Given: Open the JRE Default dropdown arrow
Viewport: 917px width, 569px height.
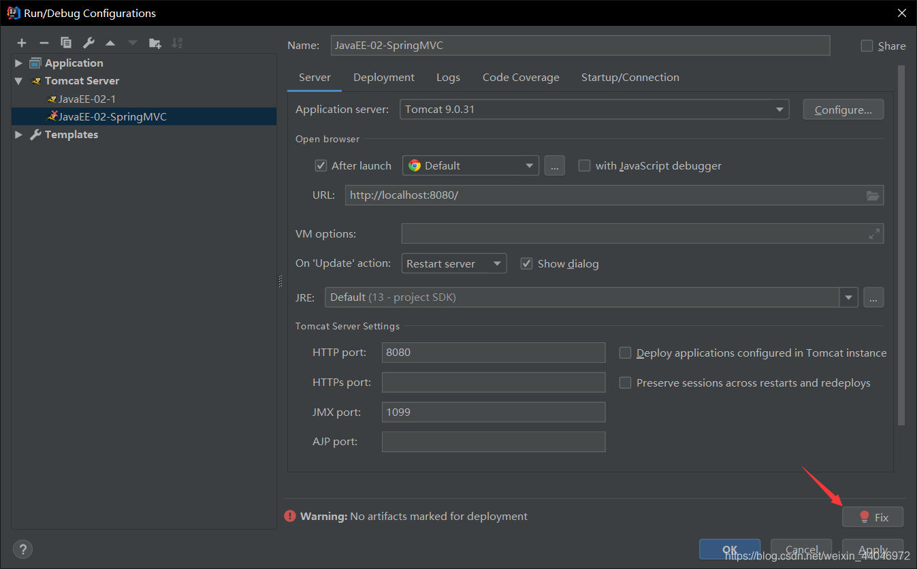Looking at the screenshot, I should (x=848, y=297).
